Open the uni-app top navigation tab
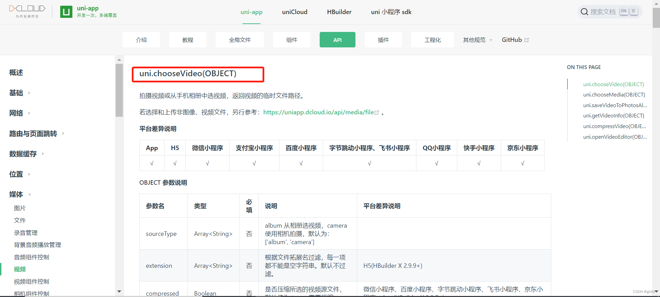This screenshot has width=660, height=297. click(x=252, y=12)
